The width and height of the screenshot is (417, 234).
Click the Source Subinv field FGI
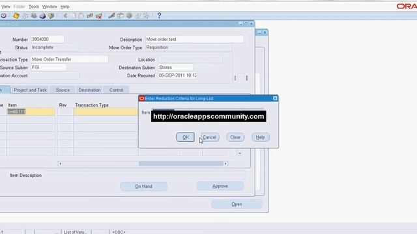pyautogui.click(x=48, y=68)
